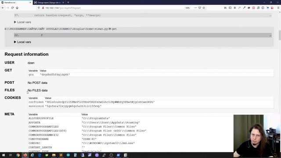Image resolution: width=281 pixels, height=158 pixels.
Task: Click the tracking protection shield icon
Action: pos(39,8)
